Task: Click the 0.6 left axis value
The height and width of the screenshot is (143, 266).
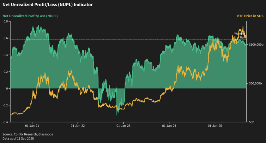Action: 6,38
